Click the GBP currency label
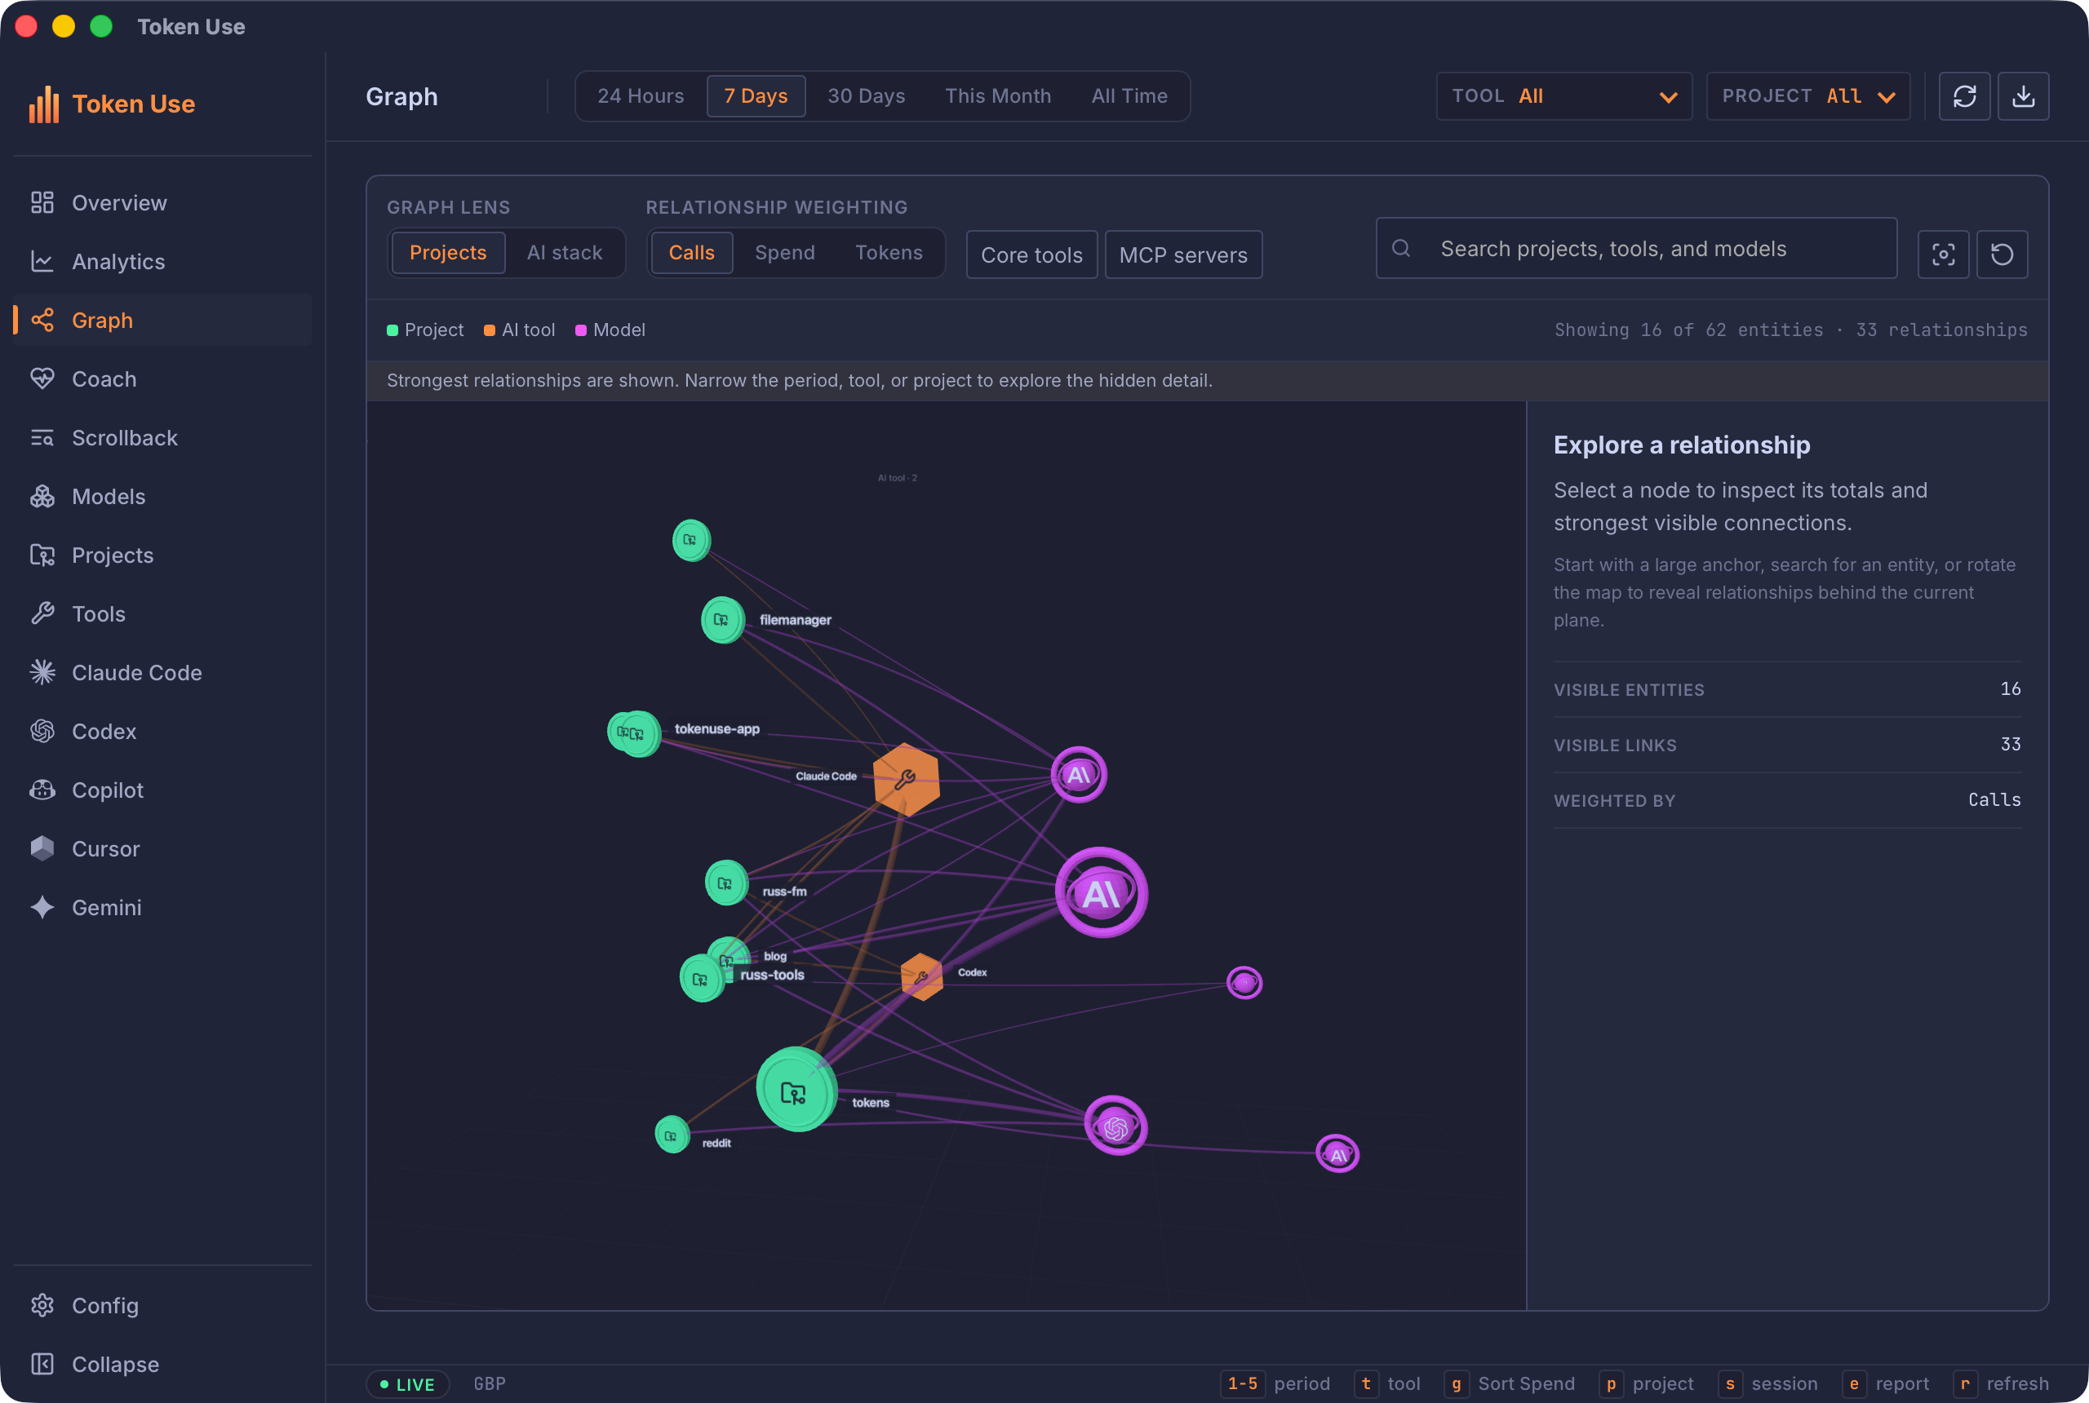The width and height of the screenshot is (2089, 1403). pyautogui.click(x=489, y=1383)
